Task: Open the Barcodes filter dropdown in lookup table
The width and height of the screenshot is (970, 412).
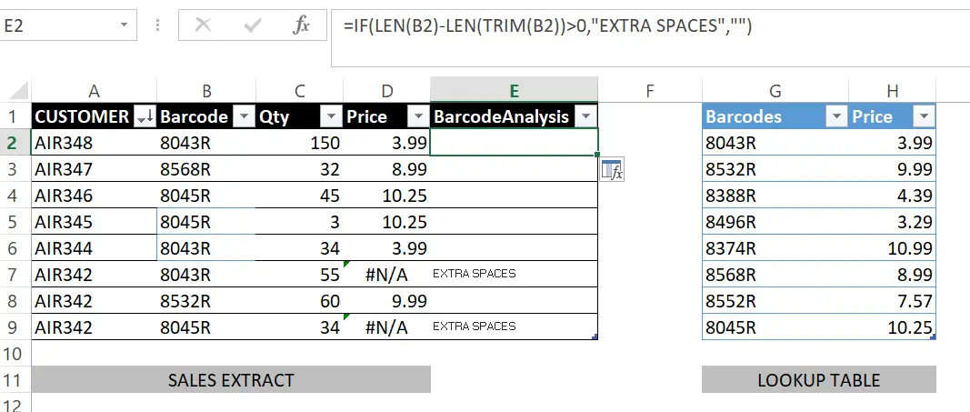Action: coord(837,116)
